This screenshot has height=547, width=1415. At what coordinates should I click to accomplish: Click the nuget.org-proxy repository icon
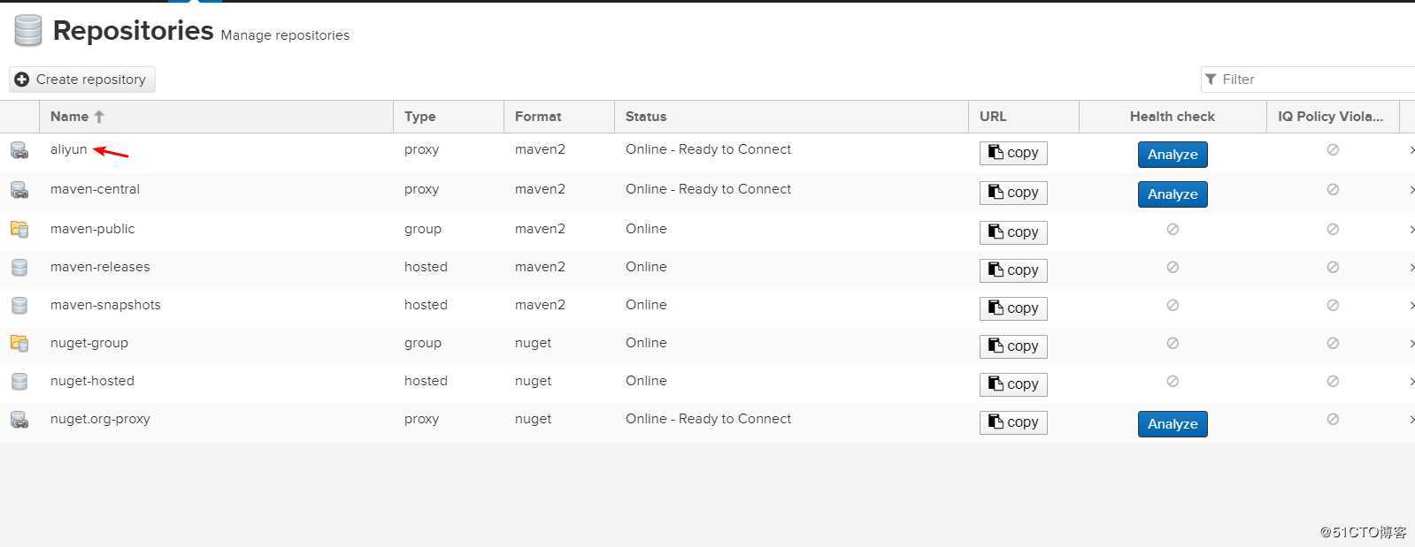pyautogui.click(x=19, y=420)
